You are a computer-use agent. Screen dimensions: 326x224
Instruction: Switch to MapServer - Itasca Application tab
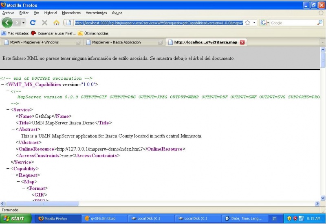coord(116,42)
